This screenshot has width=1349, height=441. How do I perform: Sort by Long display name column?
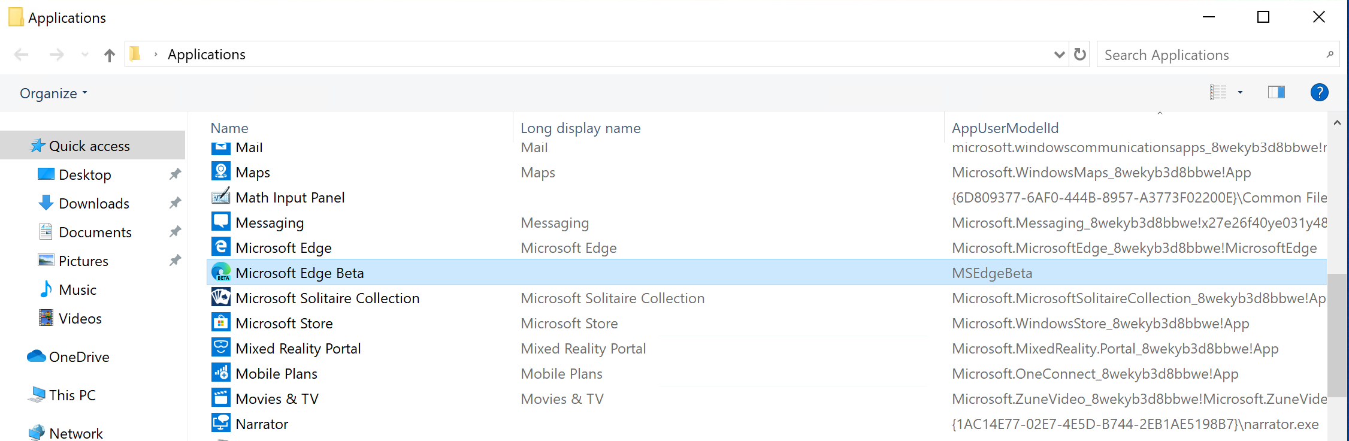click(x=580, y=128)
